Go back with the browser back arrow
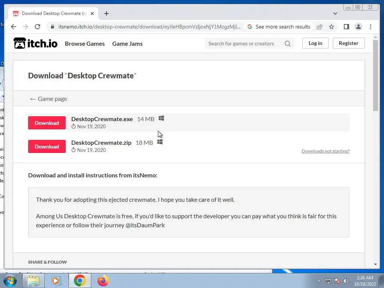384x288 pixels. click(x=13, y=27)
